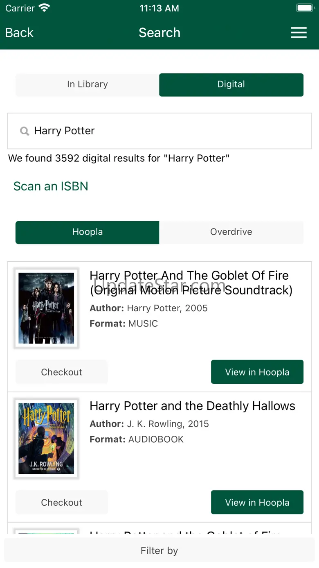Go Back to previous screen
The width and height of the screenshot is (319, 568).
[x=19, y=33]
